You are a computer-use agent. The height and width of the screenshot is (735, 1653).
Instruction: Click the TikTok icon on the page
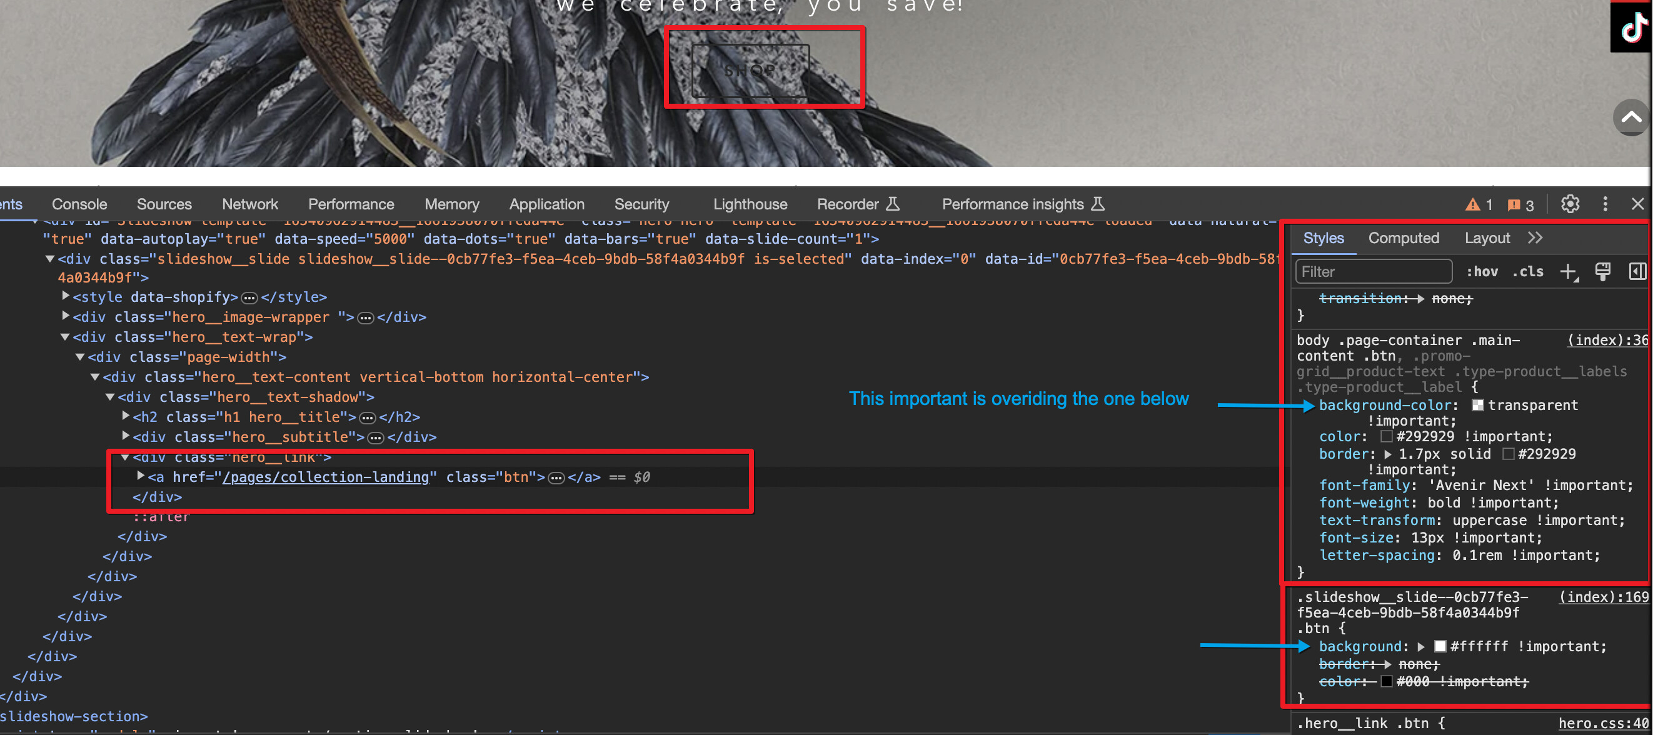(x=1632, y=27)
